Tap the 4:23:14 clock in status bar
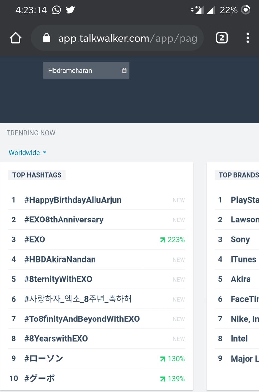Image resolution: width=259 pixels, height=392 pixels. click(x=31, y=10)
